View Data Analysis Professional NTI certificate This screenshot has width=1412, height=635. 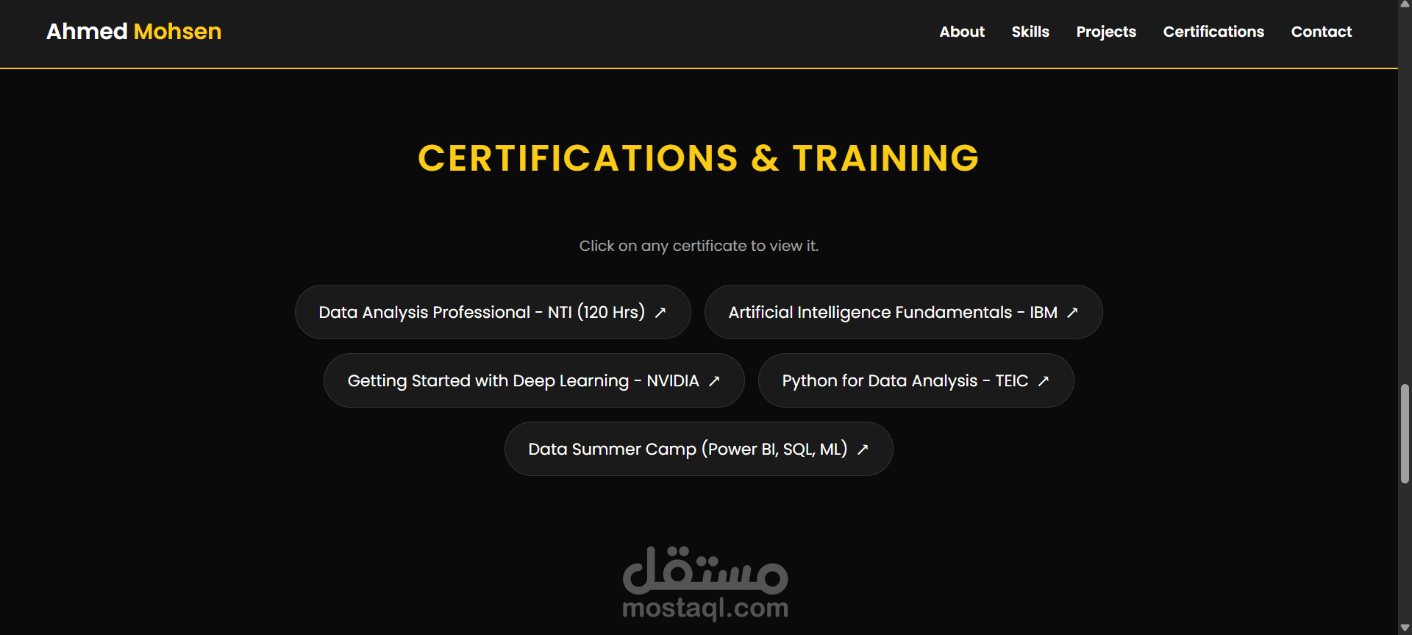point(493,312)
